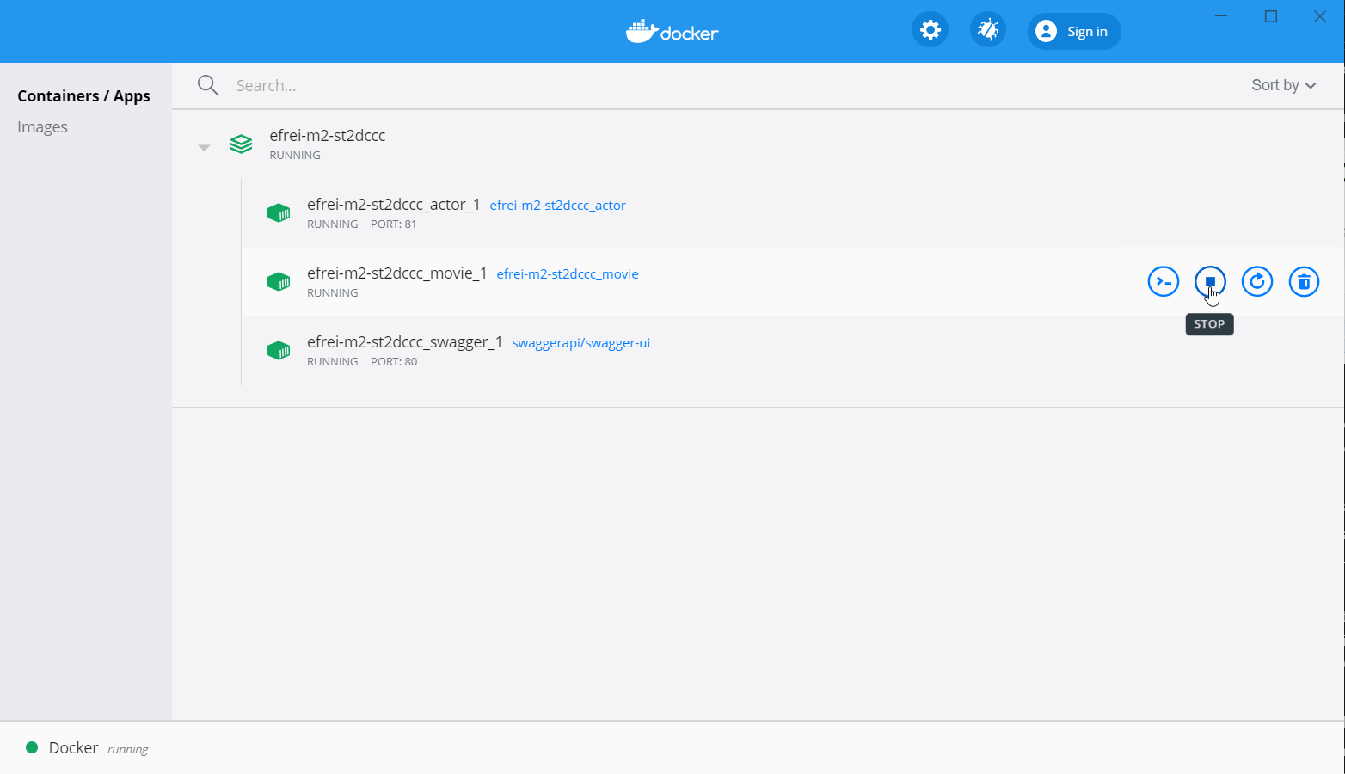Collapse the efrei-m2-st2dccc app group
Image resolution: width=1345 pixels, height=774 pixels.
point(204,148)
